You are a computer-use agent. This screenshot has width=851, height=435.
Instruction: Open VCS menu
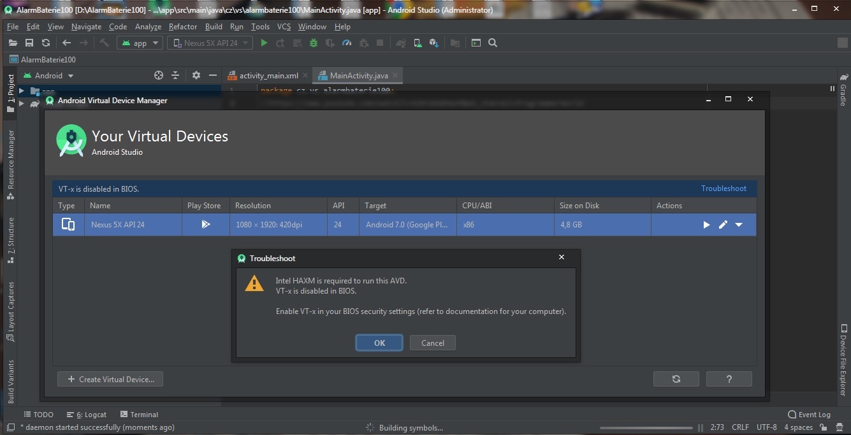coord(284,27)
